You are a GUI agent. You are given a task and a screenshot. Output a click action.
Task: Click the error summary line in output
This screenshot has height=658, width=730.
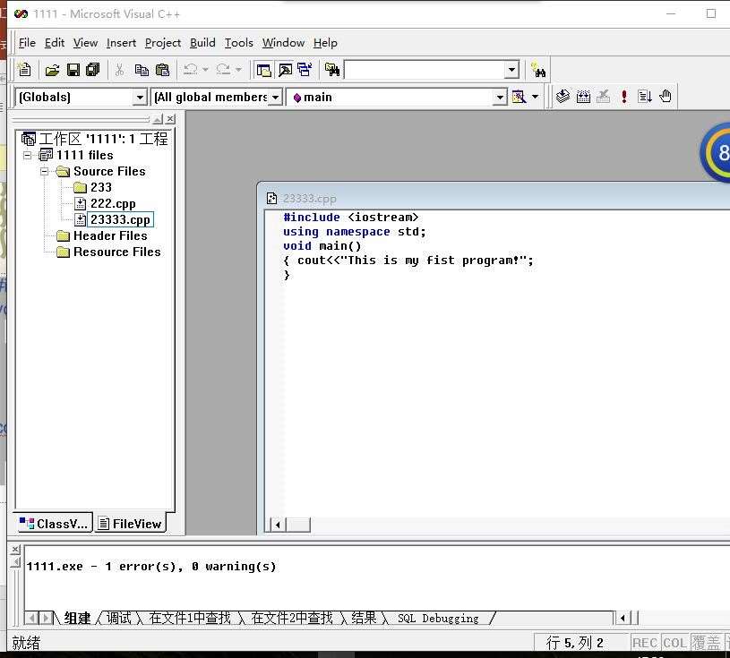151,567
